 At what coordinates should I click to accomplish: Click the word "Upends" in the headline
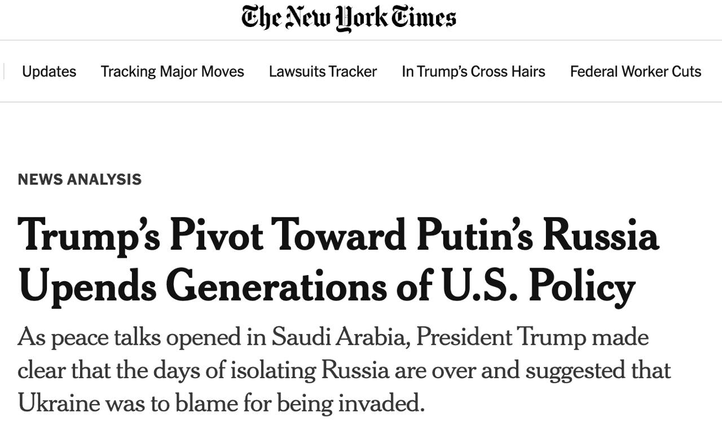tap(87, 286)
